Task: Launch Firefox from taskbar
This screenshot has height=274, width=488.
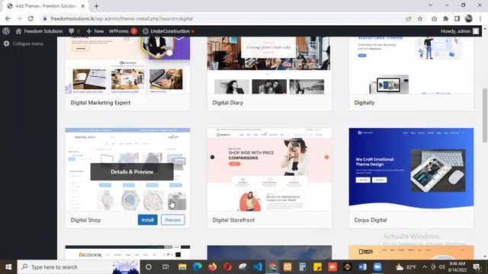Action: coord(212,267)
